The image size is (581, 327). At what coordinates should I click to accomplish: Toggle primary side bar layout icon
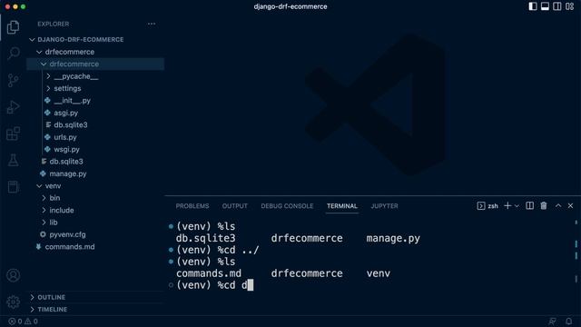tap(533, 6)
